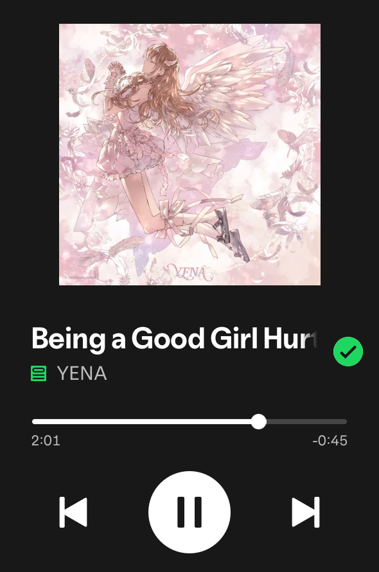379x572 pixels.
Task: Go back to the previous track
Action: tap(73, 512)
